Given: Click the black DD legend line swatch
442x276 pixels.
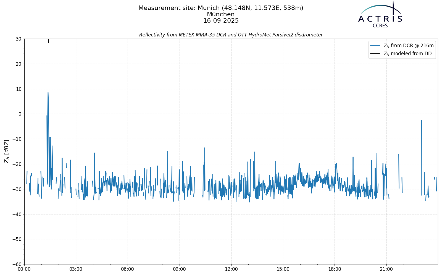Looking at the screenshot, I should coord(376,54).
